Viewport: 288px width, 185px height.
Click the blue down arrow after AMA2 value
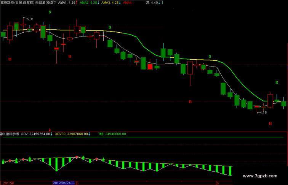[x=98, y=3]
